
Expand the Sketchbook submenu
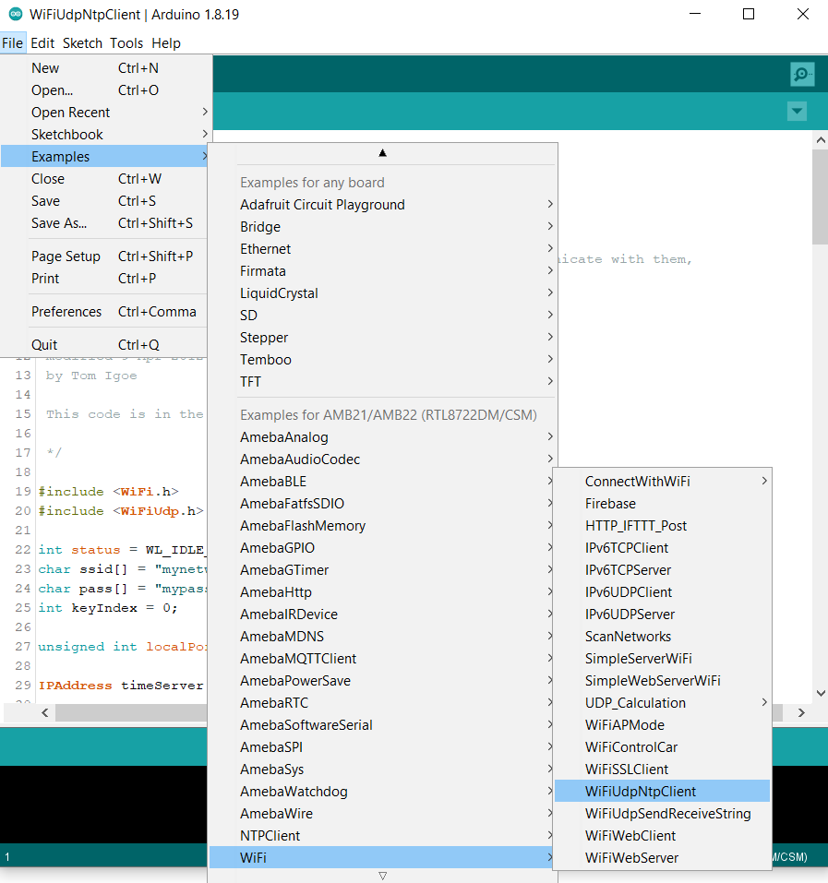[x=105, y=135]
